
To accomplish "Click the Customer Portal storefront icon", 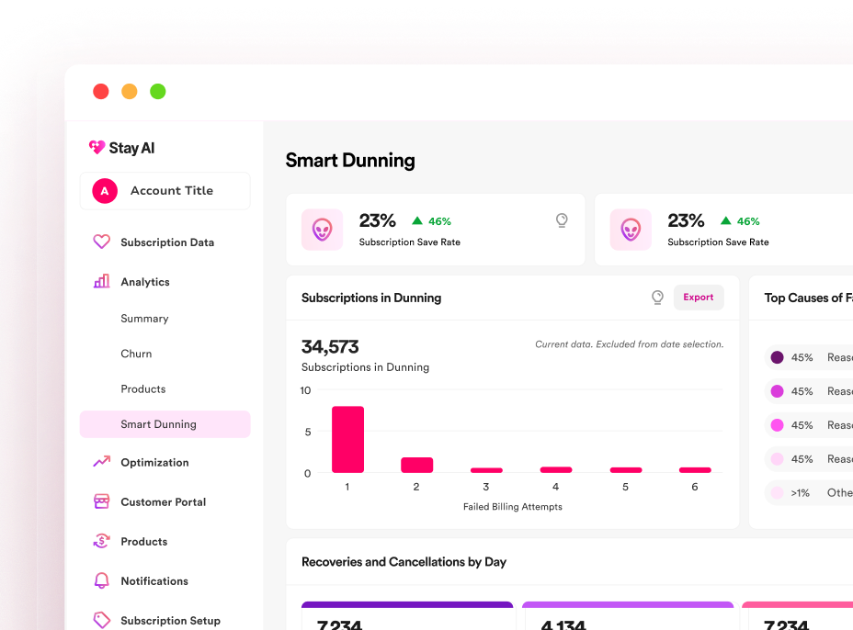I will tap(101, 502).
